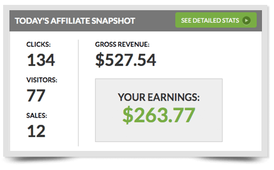Select the 77 visitors count
Screen dimensions: 274x170
coord(36,95)
